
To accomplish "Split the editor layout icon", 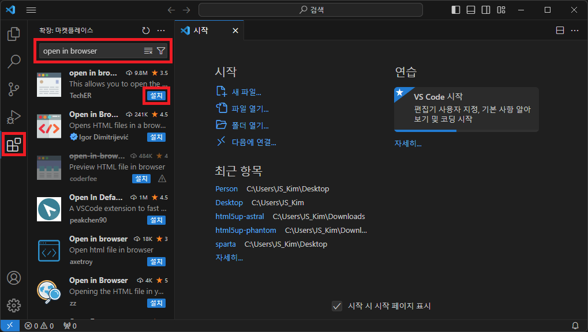I will (560, 31).
